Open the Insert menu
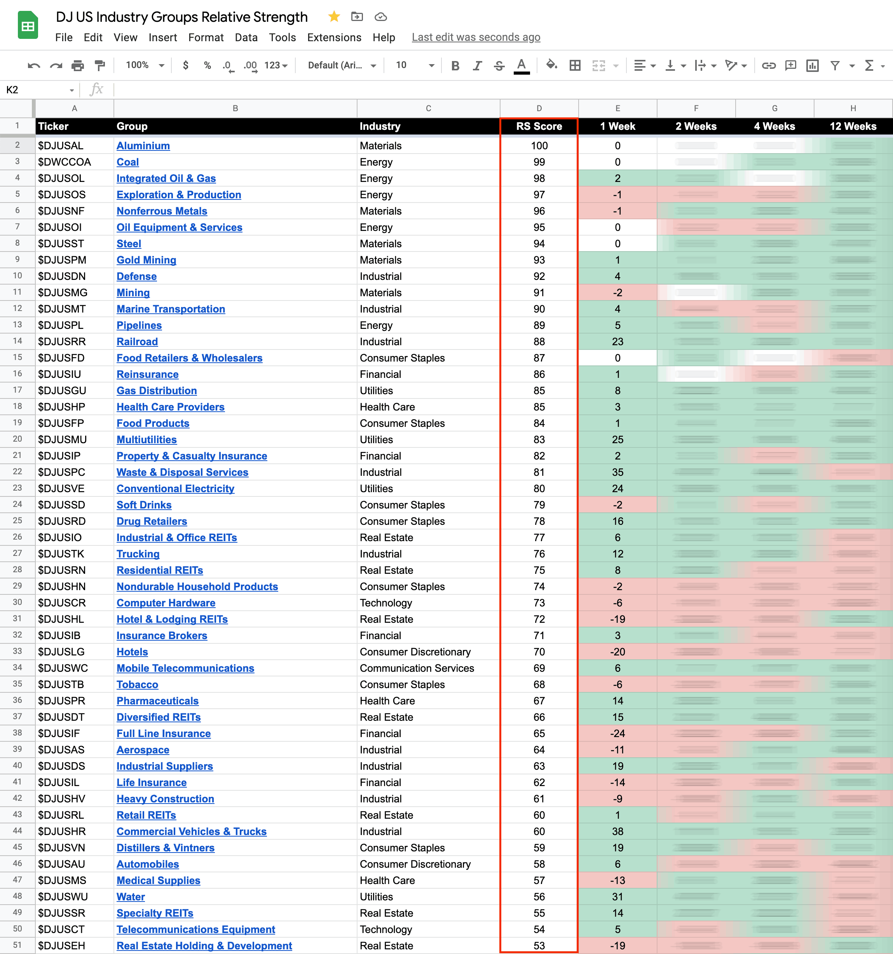Viewport: 893px width, 954px height. coord(162,37)
